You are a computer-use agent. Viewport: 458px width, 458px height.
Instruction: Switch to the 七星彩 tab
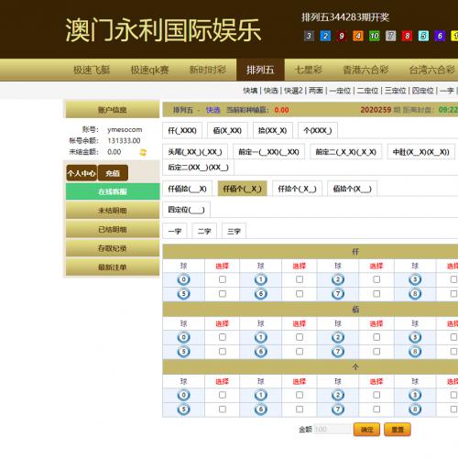[x=309, y=70]
